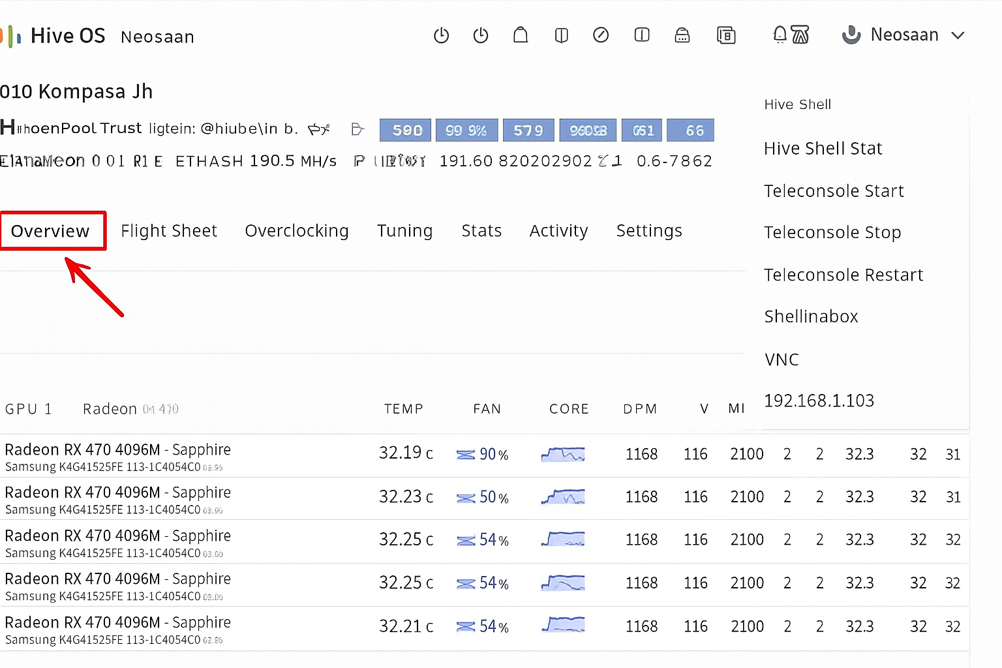Click the '90%' fan speed value

[x=494, y=455]
